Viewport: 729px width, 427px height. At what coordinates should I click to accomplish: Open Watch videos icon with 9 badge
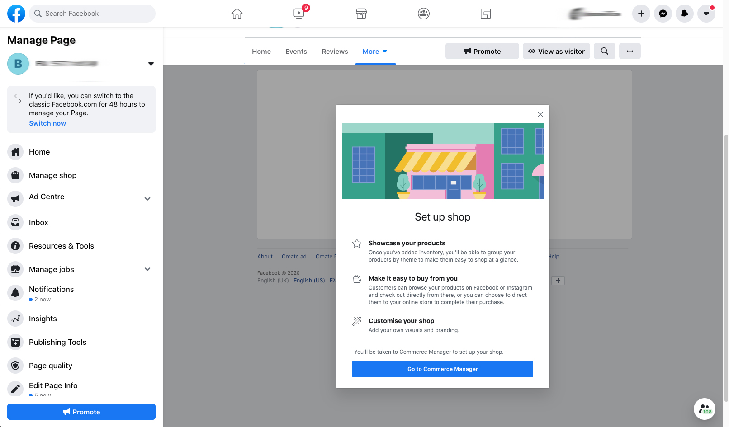point(299,13)
